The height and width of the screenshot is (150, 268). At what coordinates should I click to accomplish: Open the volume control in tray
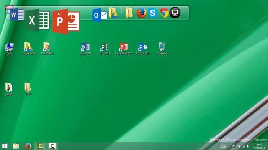248,146
